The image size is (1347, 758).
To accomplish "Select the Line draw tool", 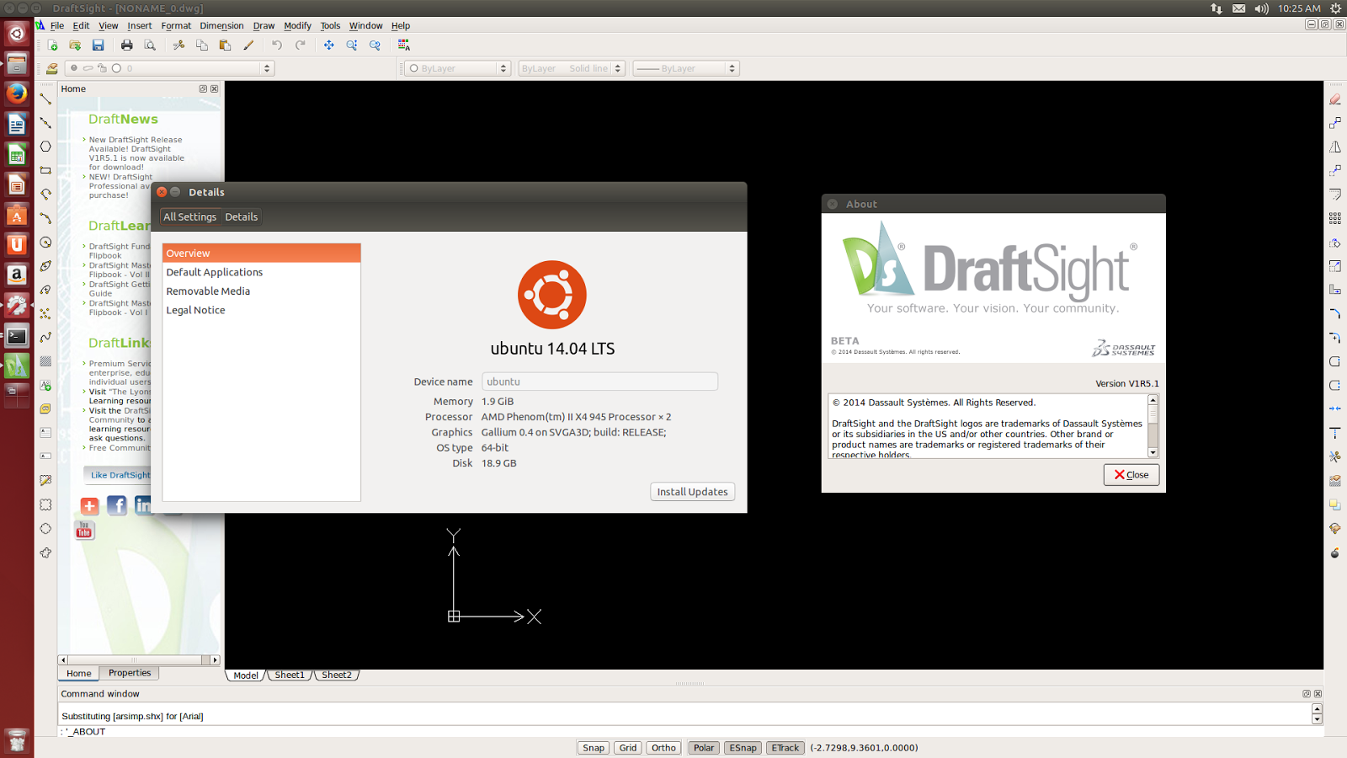I will (x=45, y=99).
